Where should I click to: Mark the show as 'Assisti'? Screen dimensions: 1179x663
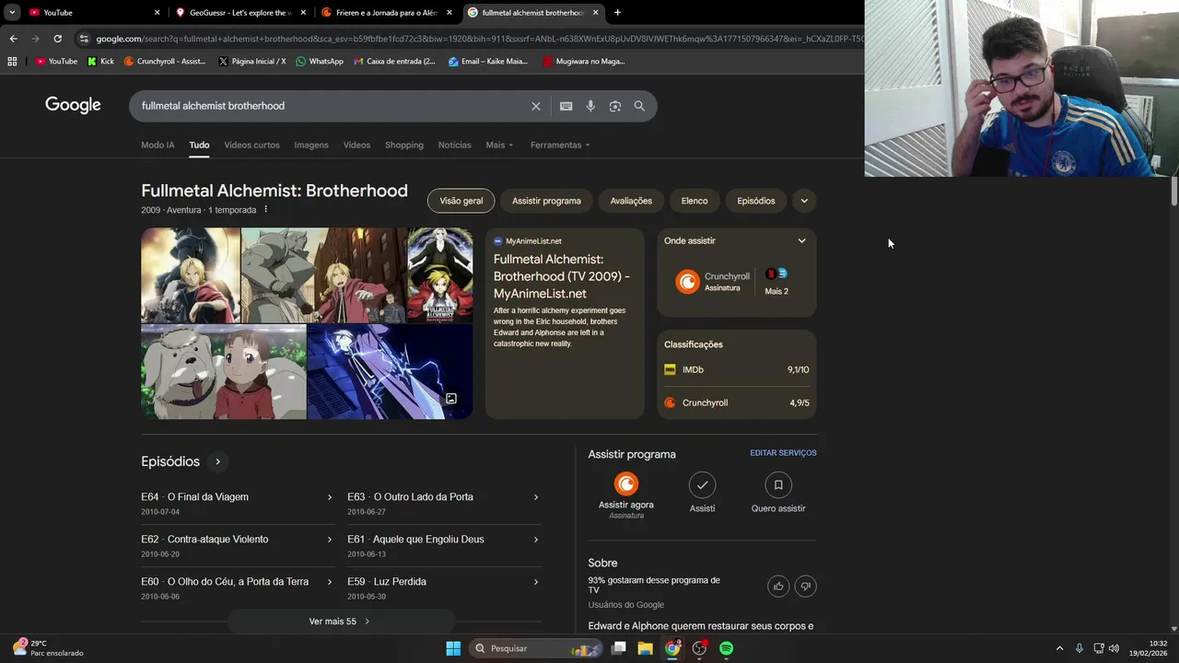pos(702,484)
